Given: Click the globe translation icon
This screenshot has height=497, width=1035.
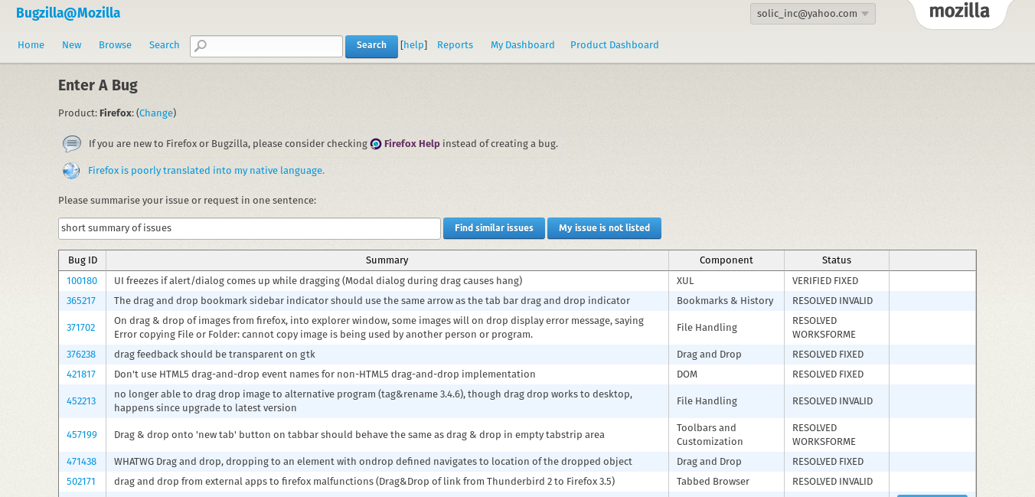Looking at the screenshot, I should [x=71, y=171].
